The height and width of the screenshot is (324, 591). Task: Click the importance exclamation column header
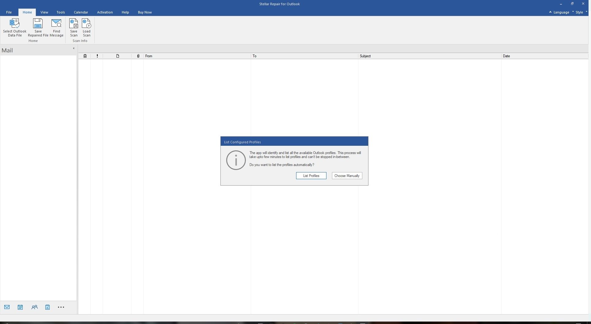coord(97,56)
